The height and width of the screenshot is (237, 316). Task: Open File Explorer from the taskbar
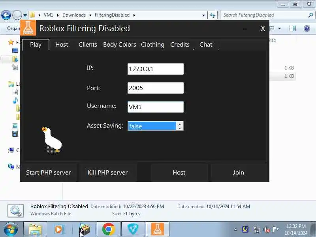[35, 229]
